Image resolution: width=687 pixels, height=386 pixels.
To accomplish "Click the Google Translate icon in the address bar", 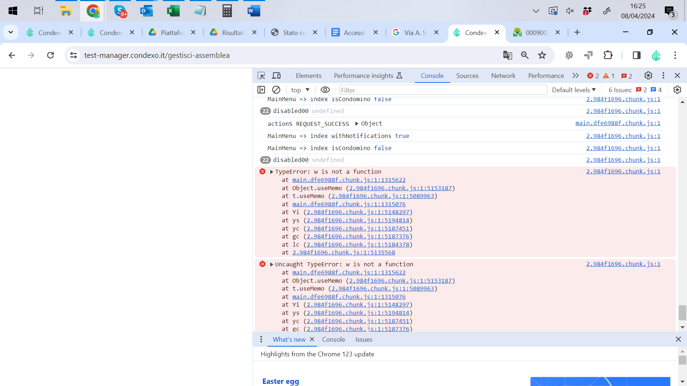I will coord(507,55).
